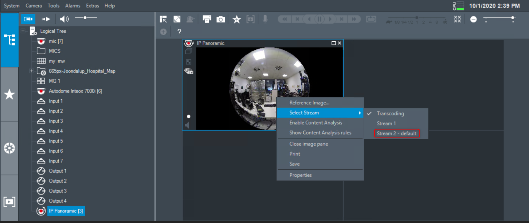Click Close image pane menu entry
529x223 pixels.
point(309,144)
